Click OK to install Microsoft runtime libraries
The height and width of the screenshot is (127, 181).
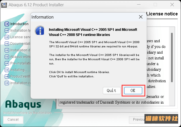[x=133, y=90]
